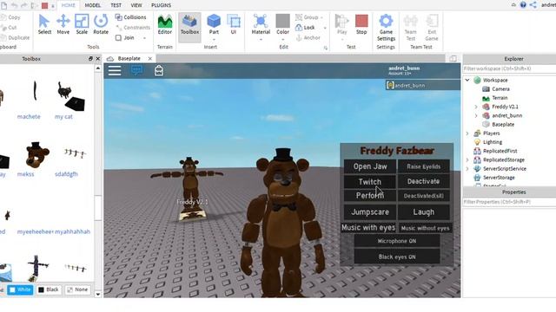Open the UI insert tool
The width and height of the screenshot is (556, 312).
coord(234,24)
